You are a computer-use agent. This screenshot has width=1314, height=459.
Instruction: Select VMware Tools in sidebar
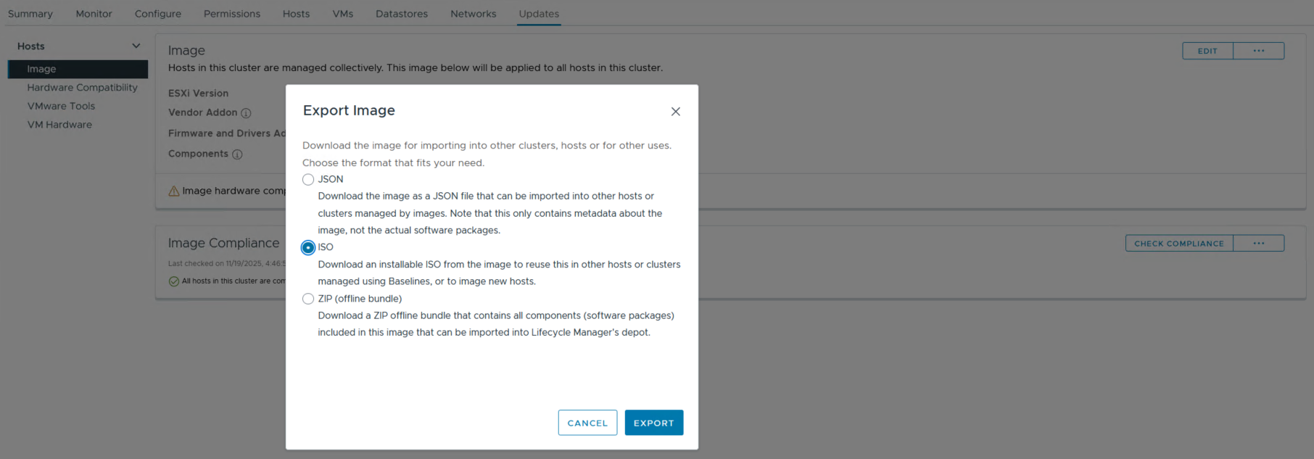click(61, 106)
